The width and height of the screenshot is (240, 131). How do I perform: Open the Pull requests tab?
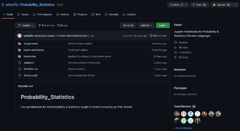pos(42,14)
